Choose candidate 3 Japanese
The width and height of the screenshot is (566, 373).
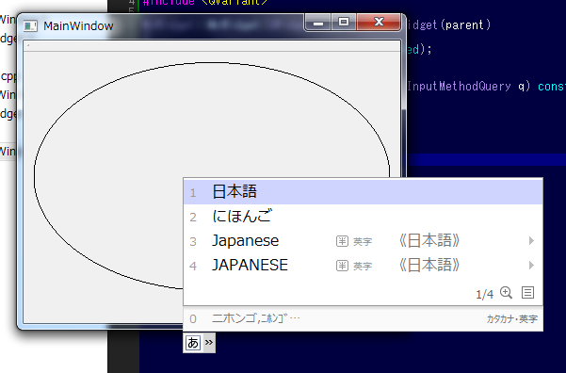click(363, 241)
